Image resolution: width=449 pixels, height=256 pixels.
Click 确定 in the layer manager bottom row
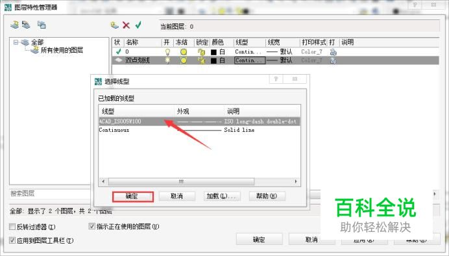[259, 239]
